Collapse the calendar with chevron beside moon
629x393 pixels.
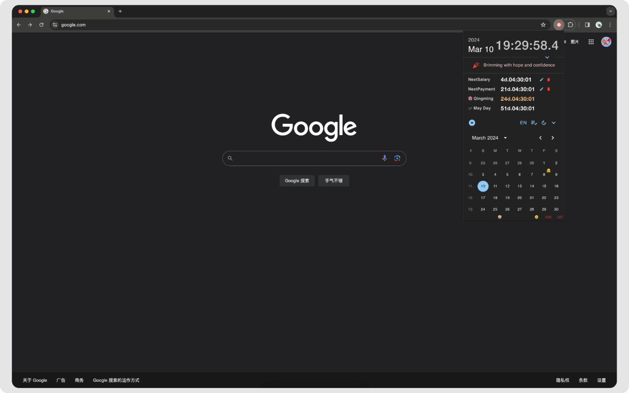(x=553, y=123)
